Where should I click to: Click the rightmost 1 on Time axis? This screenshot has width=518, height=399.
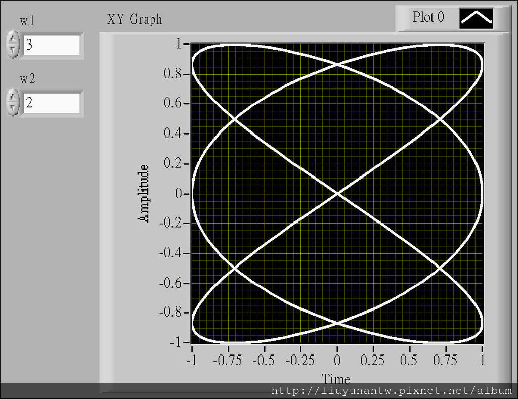[x=483, y=360]
